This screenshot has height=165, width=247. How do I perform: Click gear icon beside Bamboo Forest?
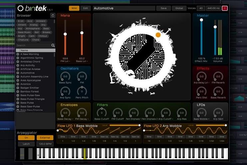click(x=18, y=91)
